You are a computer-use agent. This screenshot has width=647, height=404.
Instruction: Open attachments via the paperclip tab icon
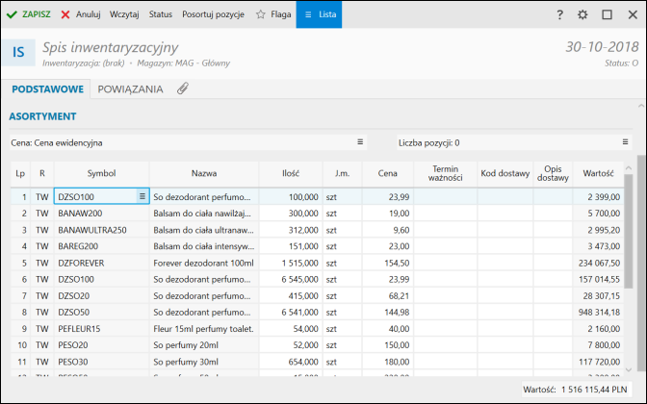pos(182,88)
